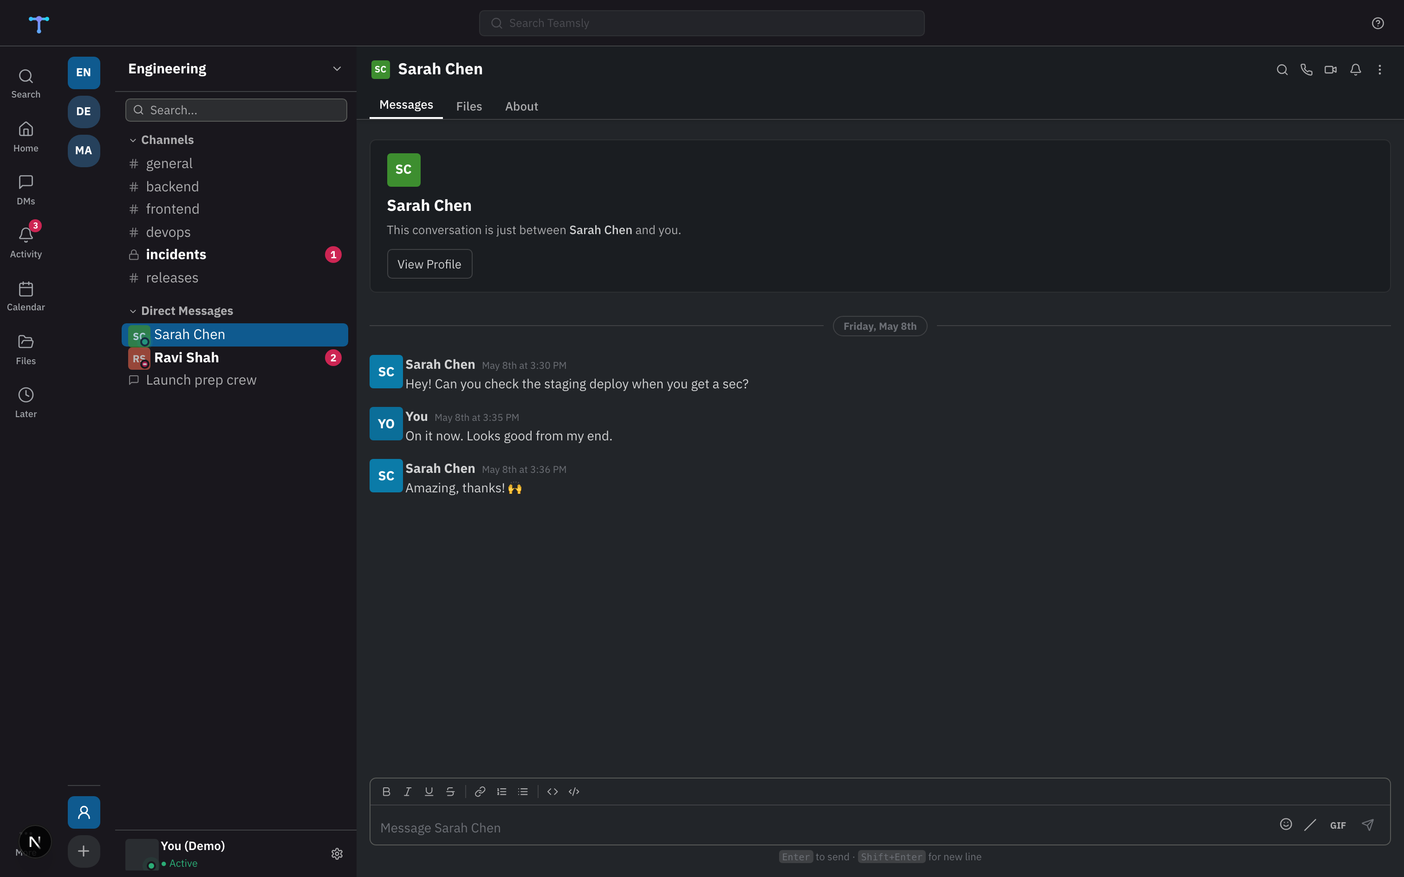Start a video call with Sarah Chen
Image resolution: width=1404 pixels, height=877 pixels.
[x=1330, y=70]
